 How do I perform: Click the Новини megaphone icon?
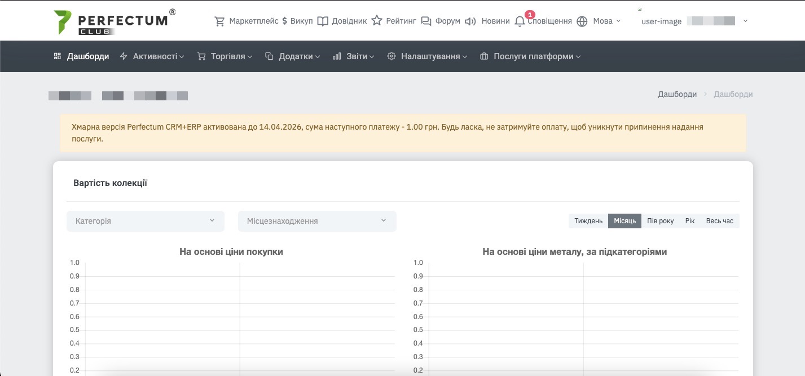pyautogui.click(x=470, y=21)
